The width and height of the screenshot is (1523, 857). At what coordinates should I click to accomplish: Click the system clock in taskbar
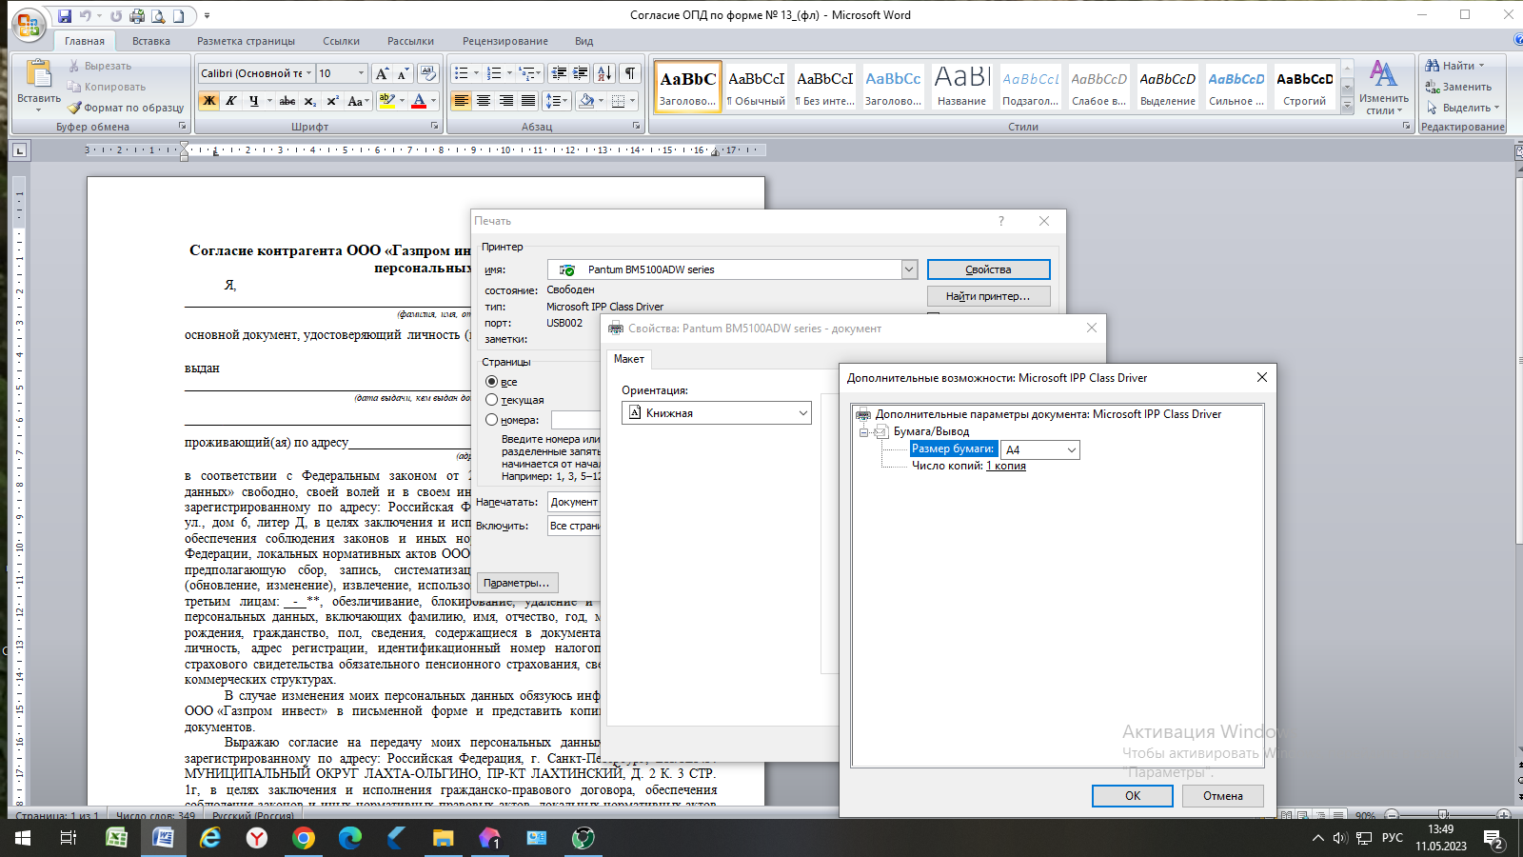click(x=1440, y=838)
